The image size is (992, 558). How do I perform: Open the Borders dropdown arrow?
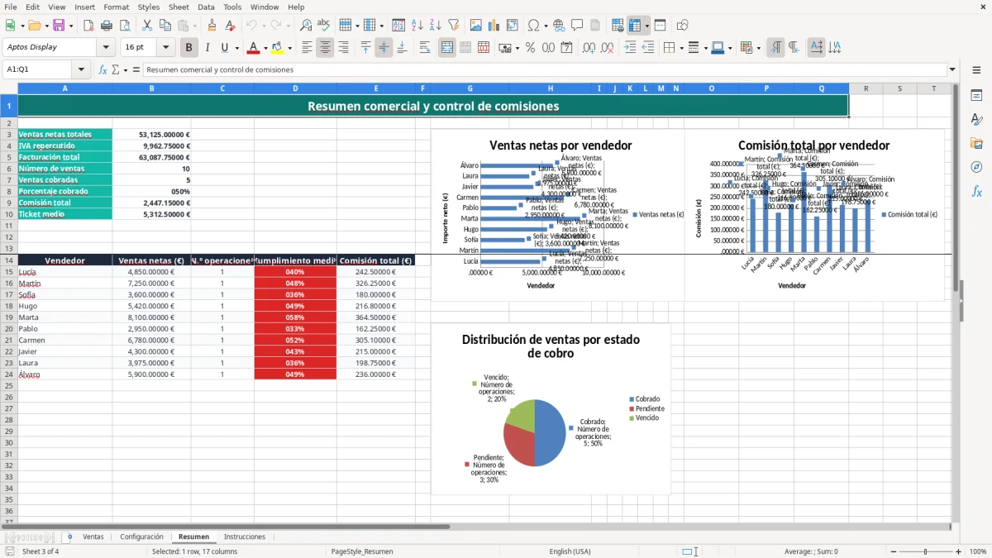pos(680,48)
